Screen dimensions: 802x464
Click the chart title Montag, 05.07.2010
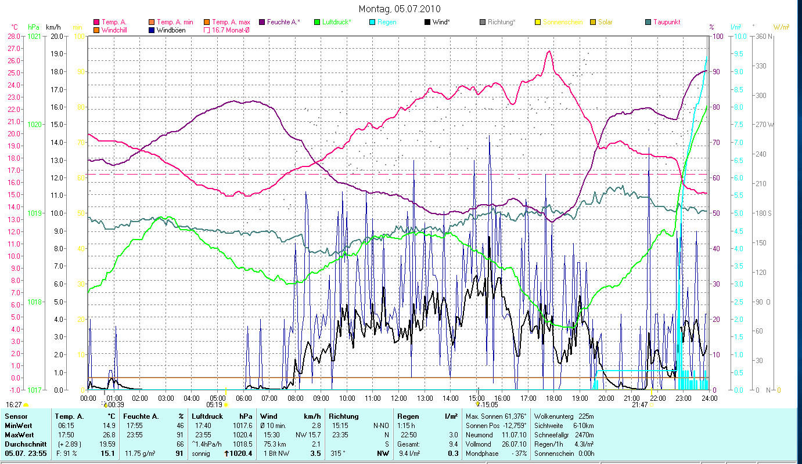(x=400, y=9)
